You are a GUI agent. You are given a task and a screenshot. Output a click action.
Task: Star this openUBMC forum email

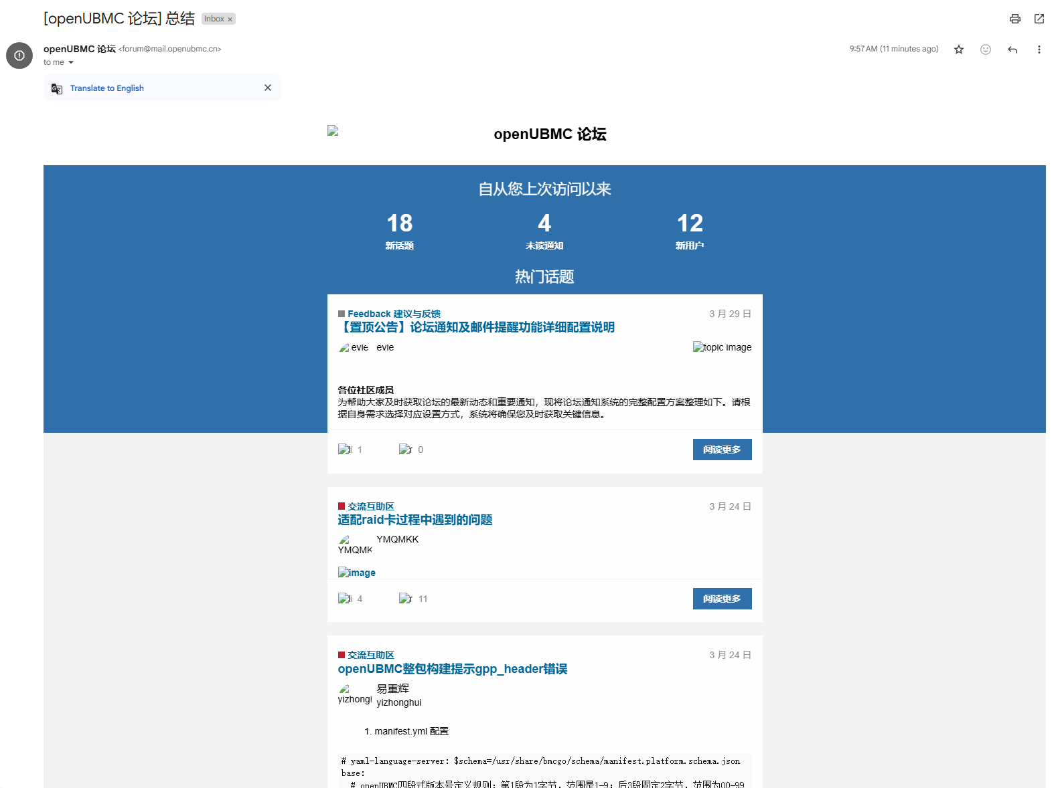[958, 50]
